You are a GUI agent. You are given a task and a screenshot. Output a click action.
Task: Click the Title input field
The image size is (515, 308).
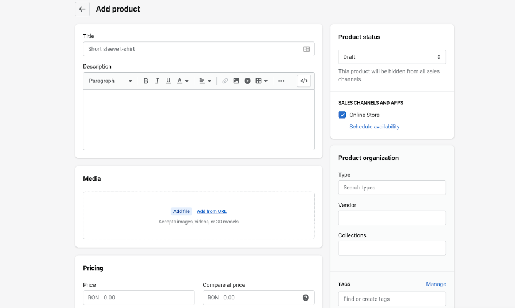tap(193, 49)
